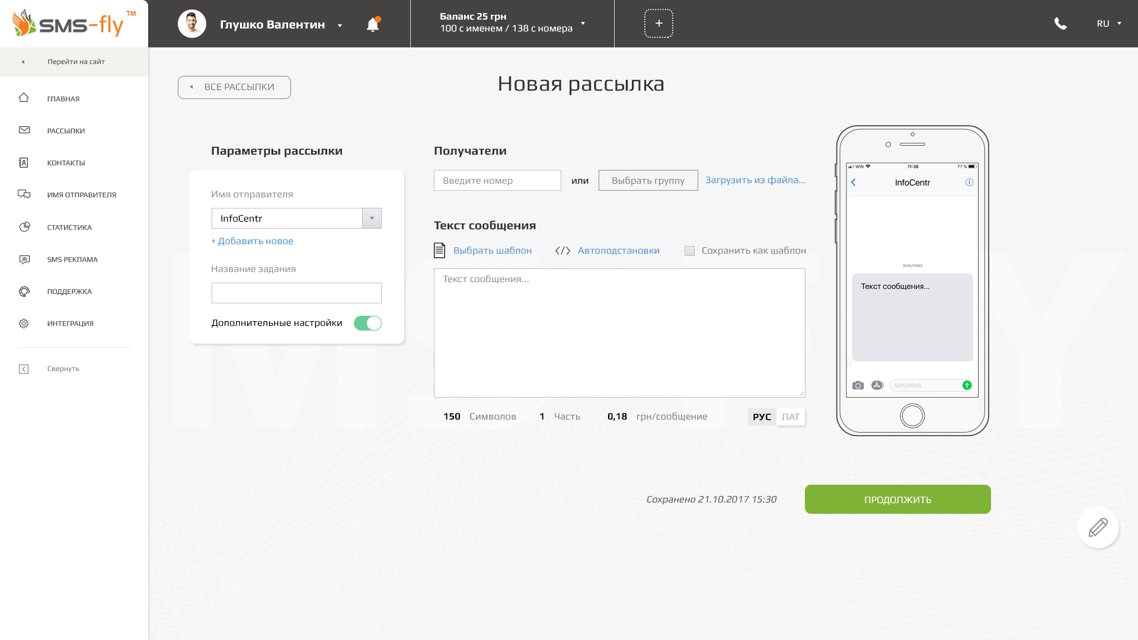Click the template document icon
The height and width of the screenshot is (640, 1138).
[439, 250]
